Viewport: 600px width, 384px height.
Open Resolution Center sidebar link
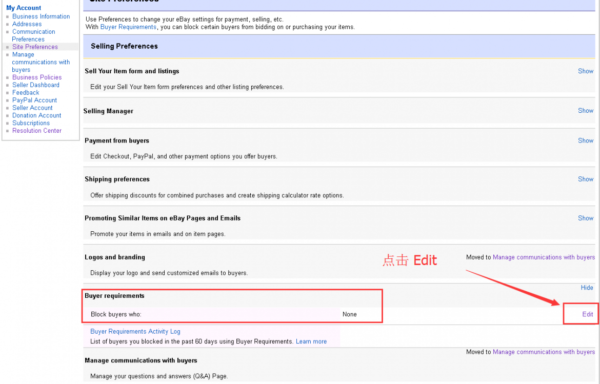37,131
